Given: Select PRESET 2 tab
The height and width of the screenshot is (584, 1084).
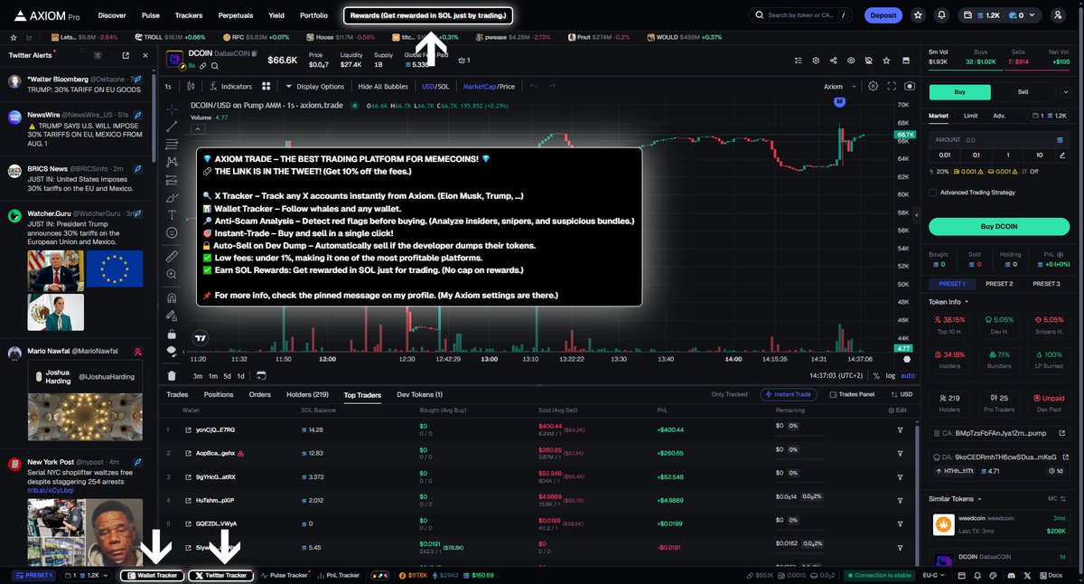Looking at the screenshot, I should click(998, 284).
